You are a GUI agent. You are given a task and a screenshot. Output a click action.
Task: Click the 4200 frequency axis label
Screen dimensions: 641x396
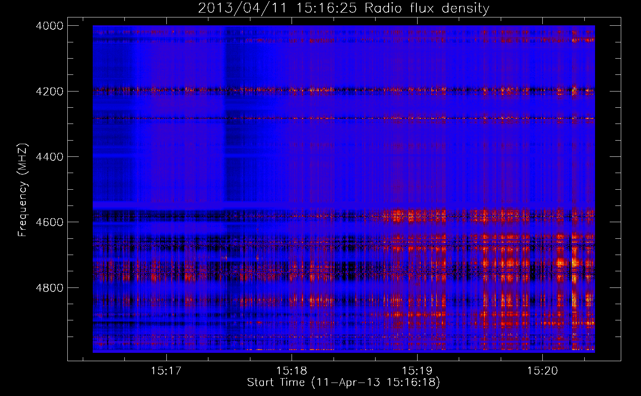pos(50,91)
